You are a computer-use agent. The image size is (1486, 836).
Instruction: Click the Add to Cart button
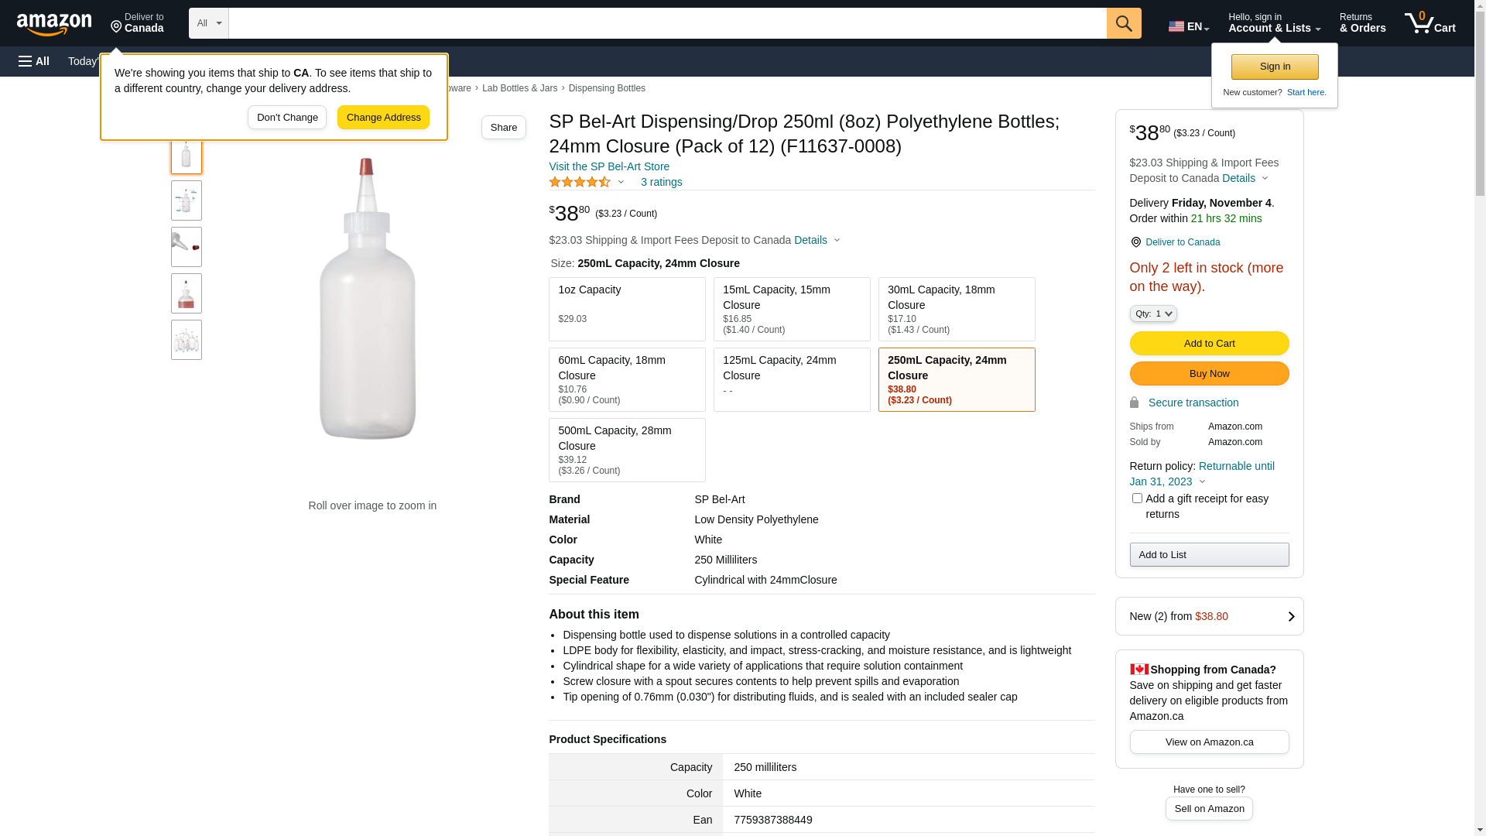click(x=1209, y=344)
